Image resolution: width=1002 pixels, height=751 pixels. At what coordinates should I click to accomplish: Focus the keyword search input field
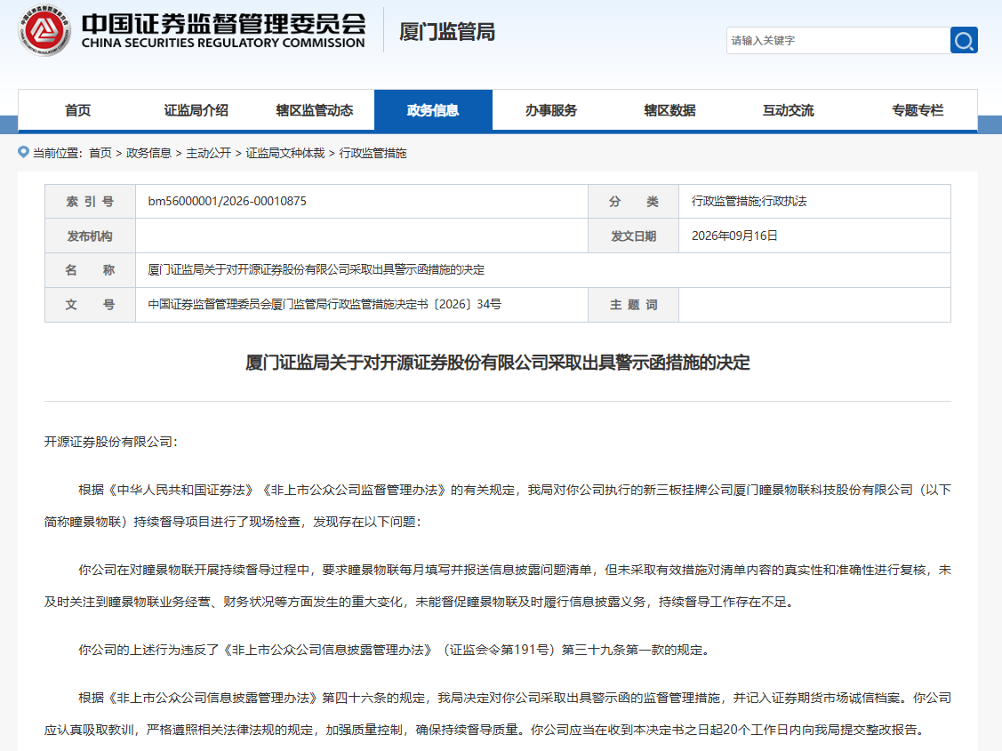coord(838,40)
